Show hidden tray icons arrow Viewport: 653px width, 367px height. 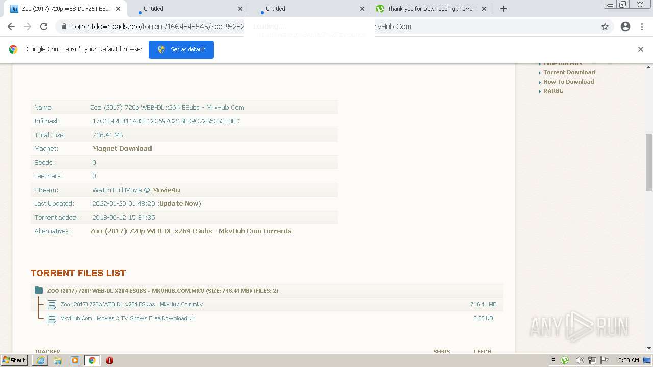554,360
